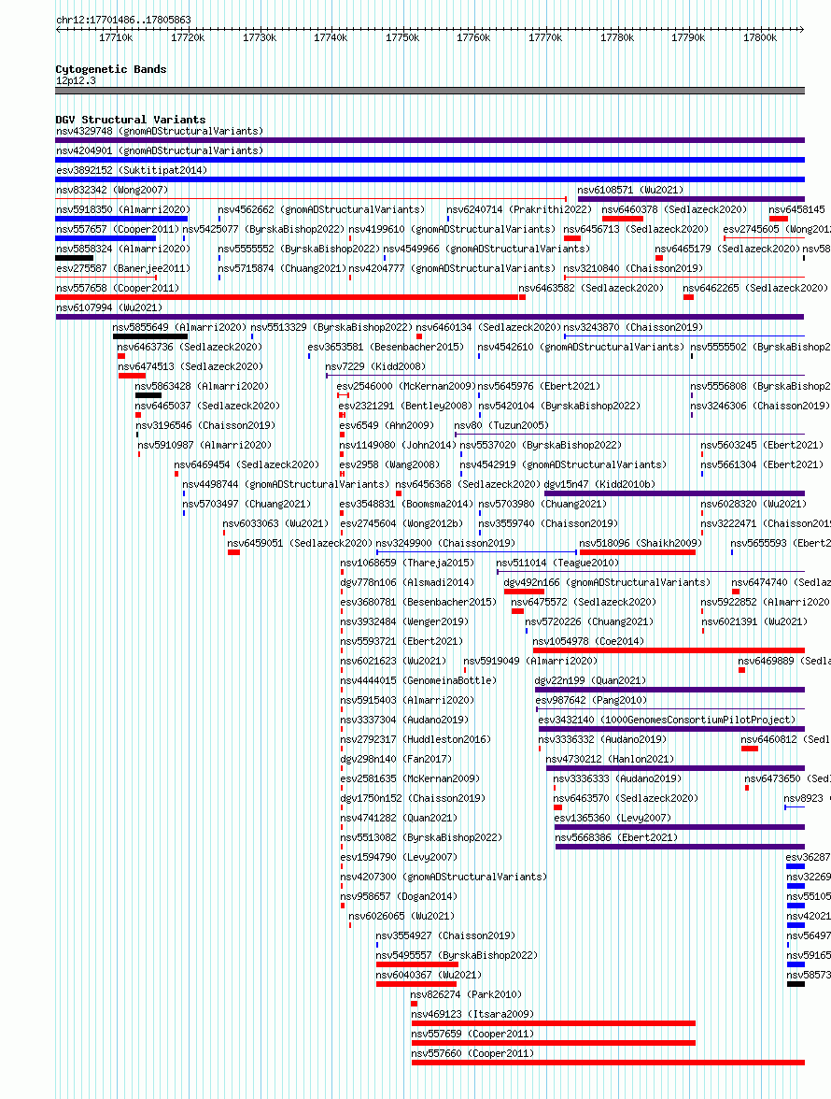This screenshot has width=831, height=1099.
Task: Click the long red bar of nsv557658
Action: 287,297
